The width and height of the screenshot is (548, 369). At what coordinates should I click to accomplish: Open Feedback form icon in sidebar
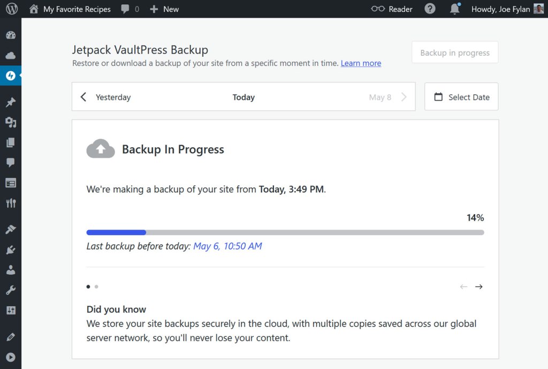tap(11, 183)
